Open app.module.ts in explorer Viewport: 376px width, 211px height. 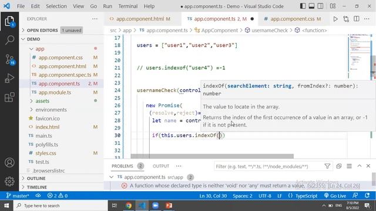pos(55,93)
